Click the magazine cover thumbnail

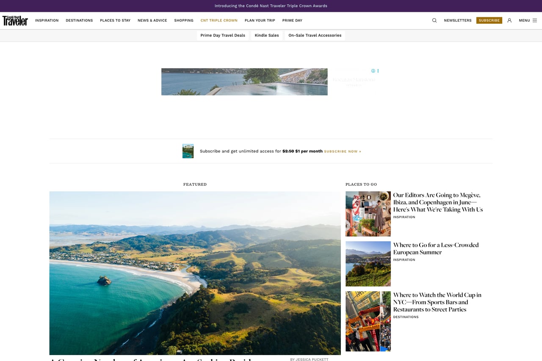pyautogui.click(x=188, y=151)
